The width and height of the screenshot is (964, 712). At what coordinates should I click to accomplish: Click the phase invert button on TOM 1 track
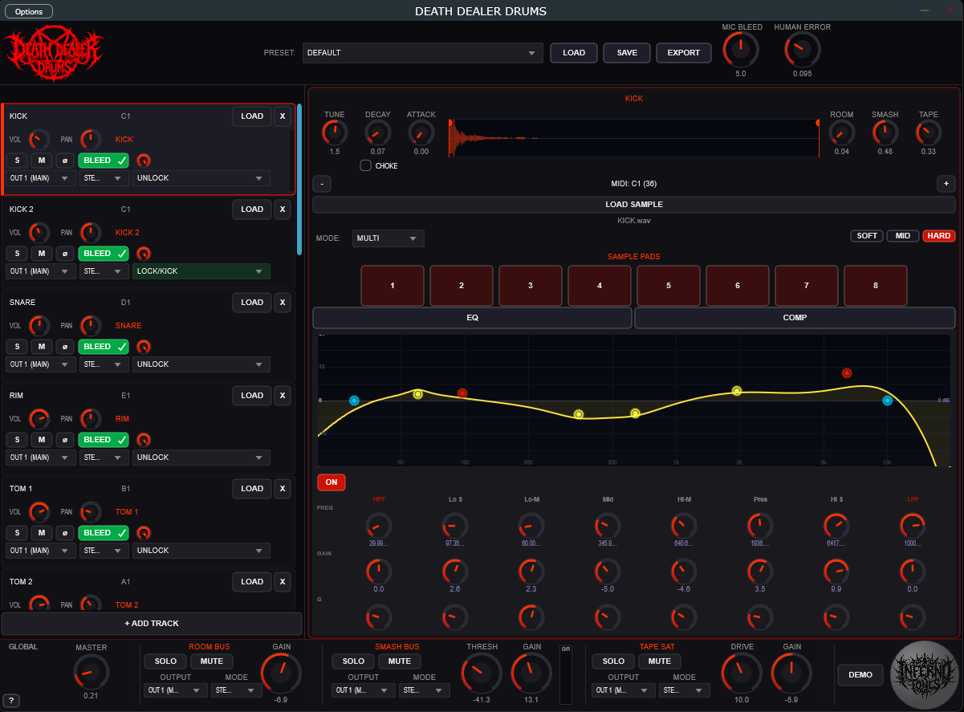[65, 533]
